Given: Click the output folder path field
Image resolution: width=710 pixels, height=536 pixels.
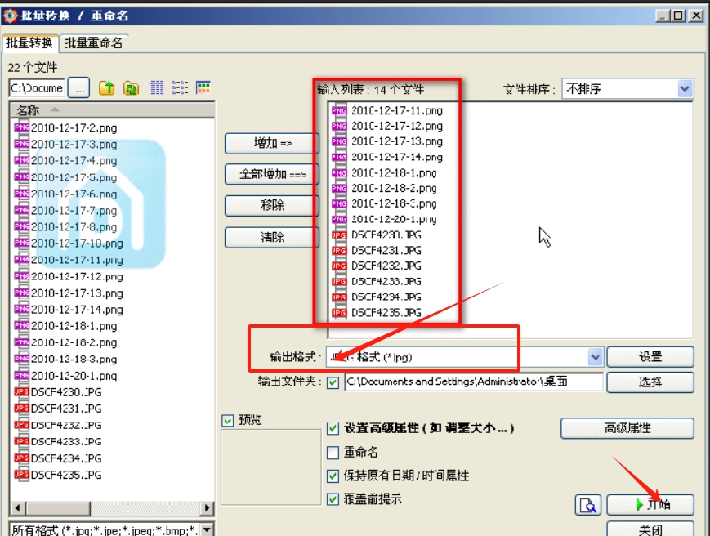Looking at the screenshot, I should (x=474, y=382).
